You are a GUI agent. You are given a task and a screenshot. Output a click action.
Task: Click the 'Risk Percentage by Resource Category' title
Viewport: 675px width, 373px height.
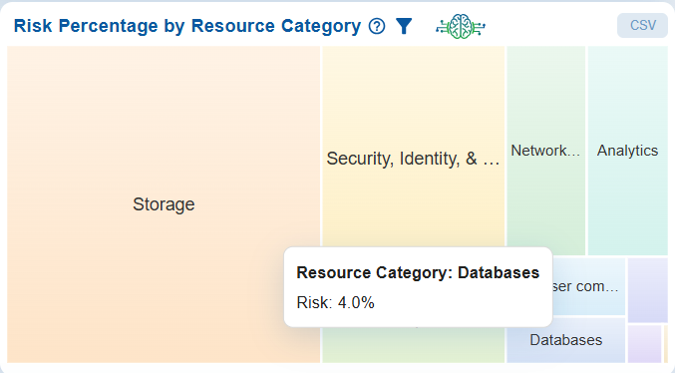187,26
